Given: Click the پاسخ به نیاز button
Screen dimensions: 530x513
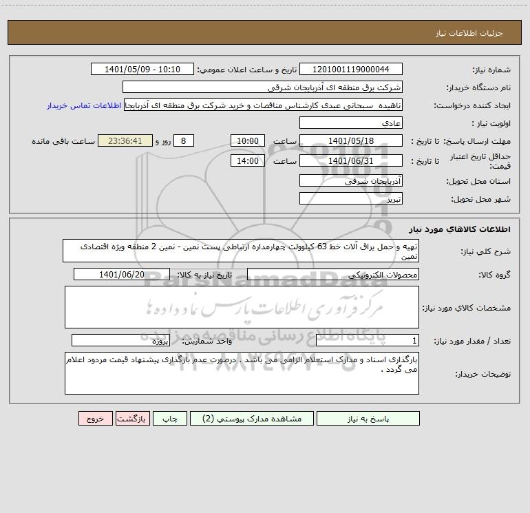Looking at the screenshot, I should (x=368, y=419).
